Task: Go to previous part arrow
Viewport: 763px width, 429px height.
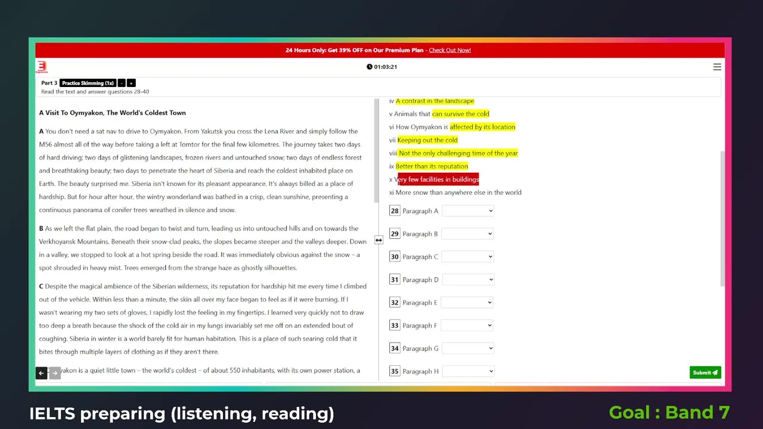Action: 41,373
